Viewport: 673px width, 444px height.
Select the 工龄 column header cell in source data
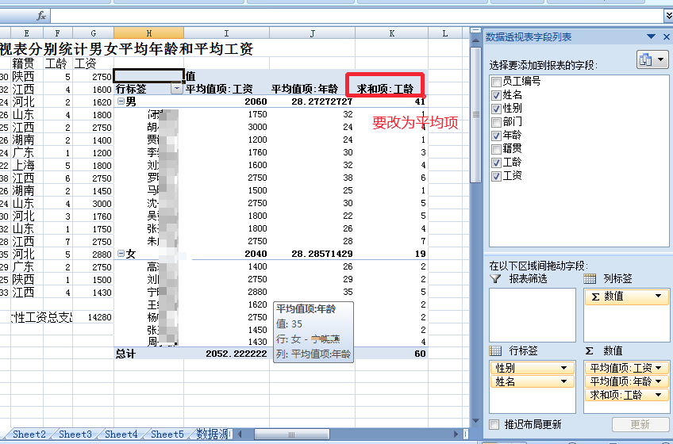56,63
